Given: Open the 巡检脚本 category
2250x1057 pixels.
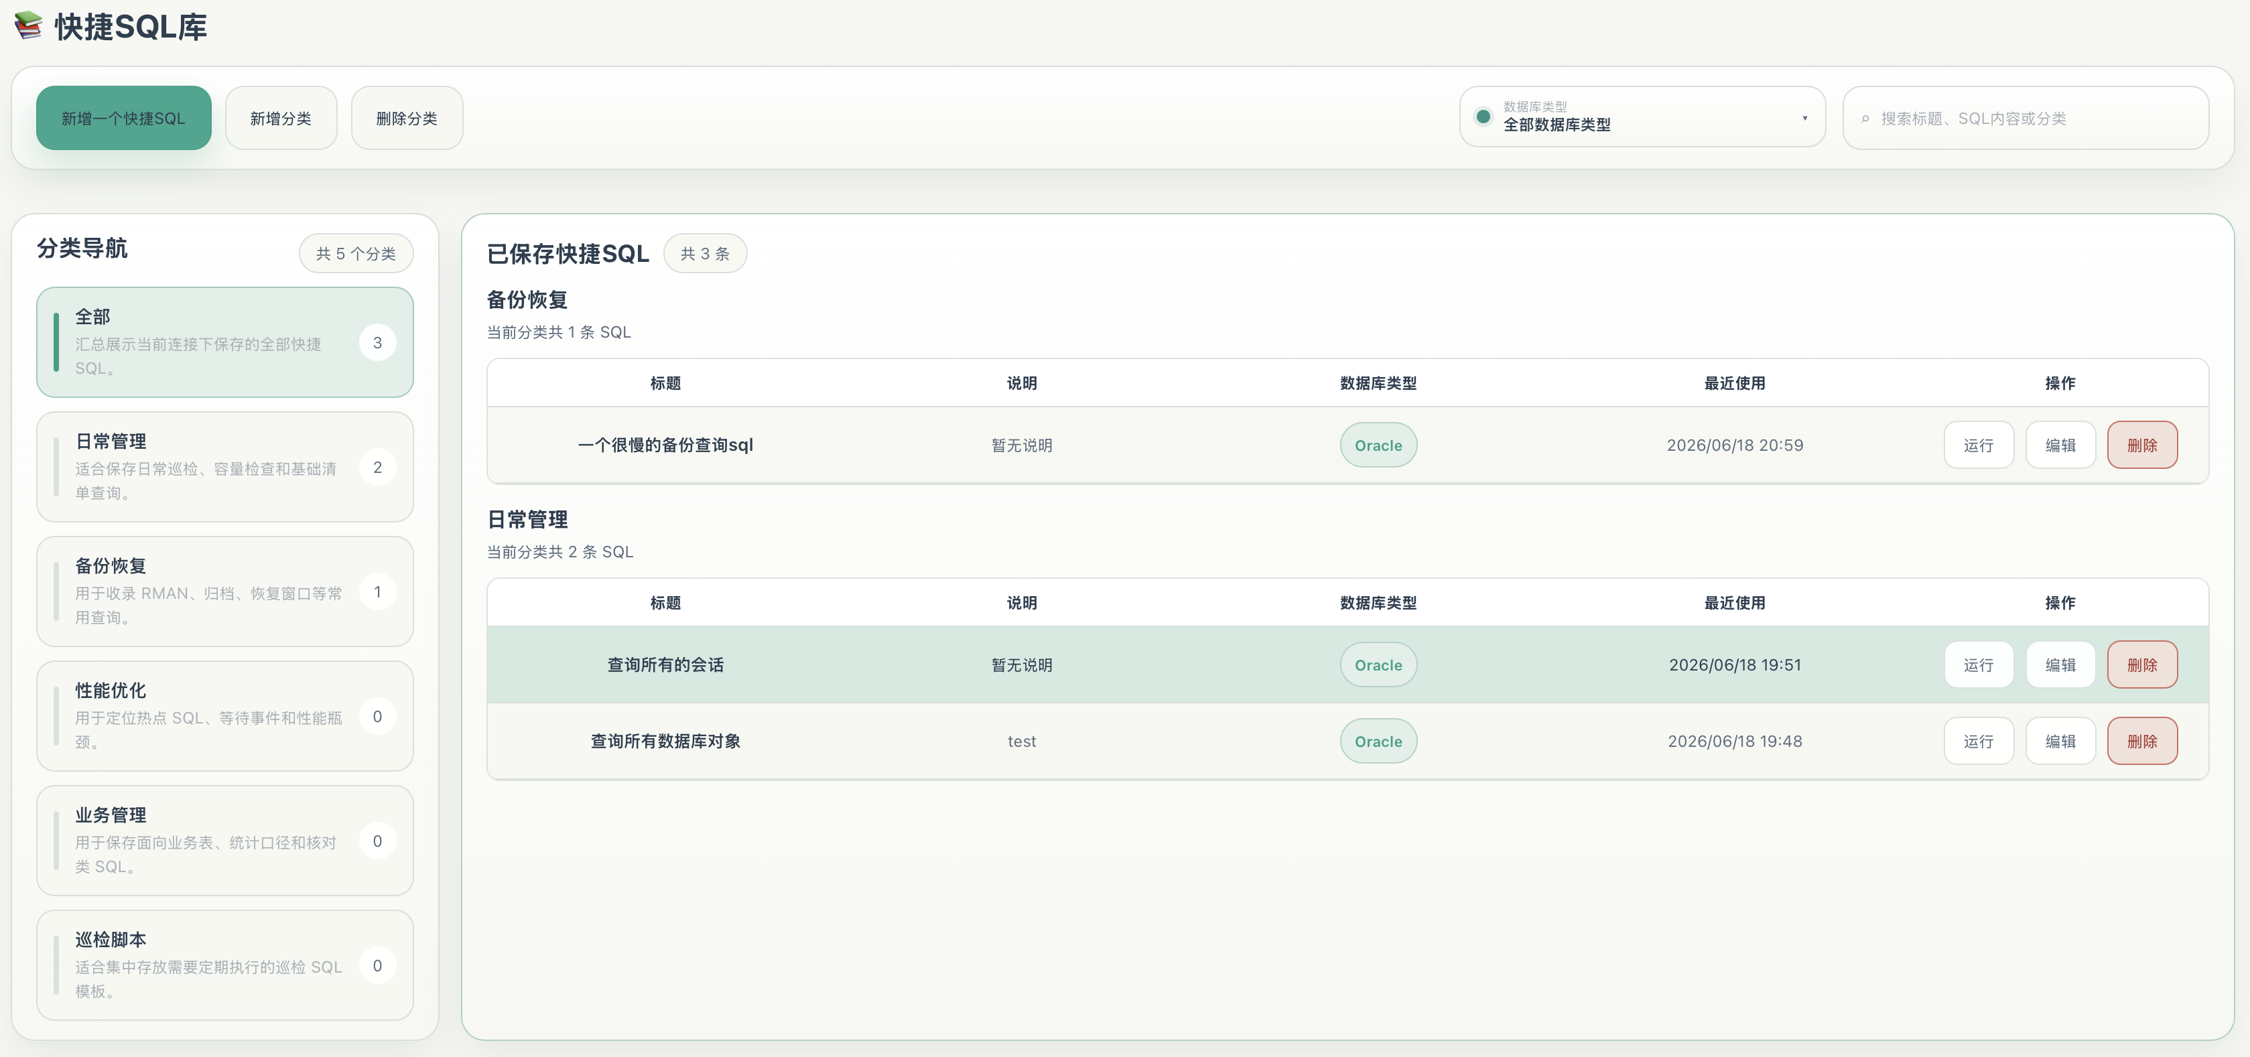Looking at the screenshot, I should [x=224, y=965].
